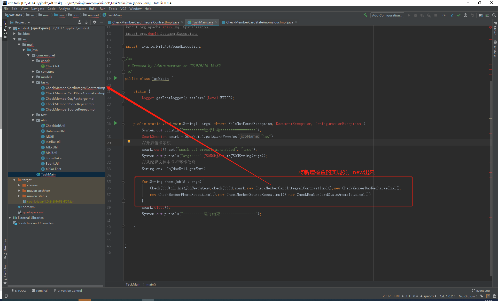The image size is (498, 301).
Task: Toggle the inspector hat icon in status bar
Action: point(494,296)
